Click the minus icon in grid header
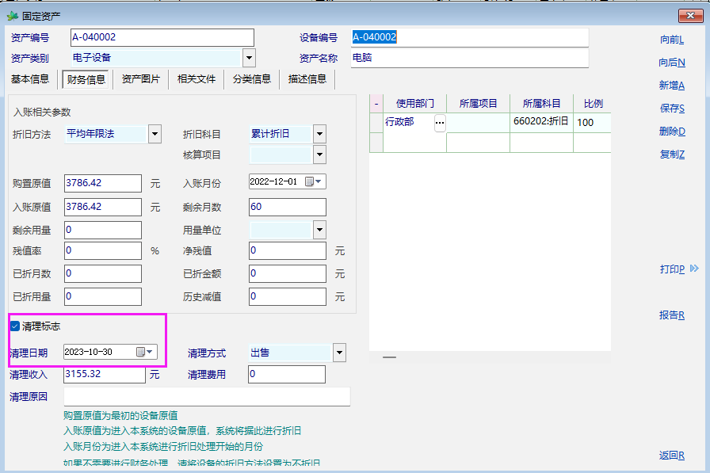 point(376,104)
